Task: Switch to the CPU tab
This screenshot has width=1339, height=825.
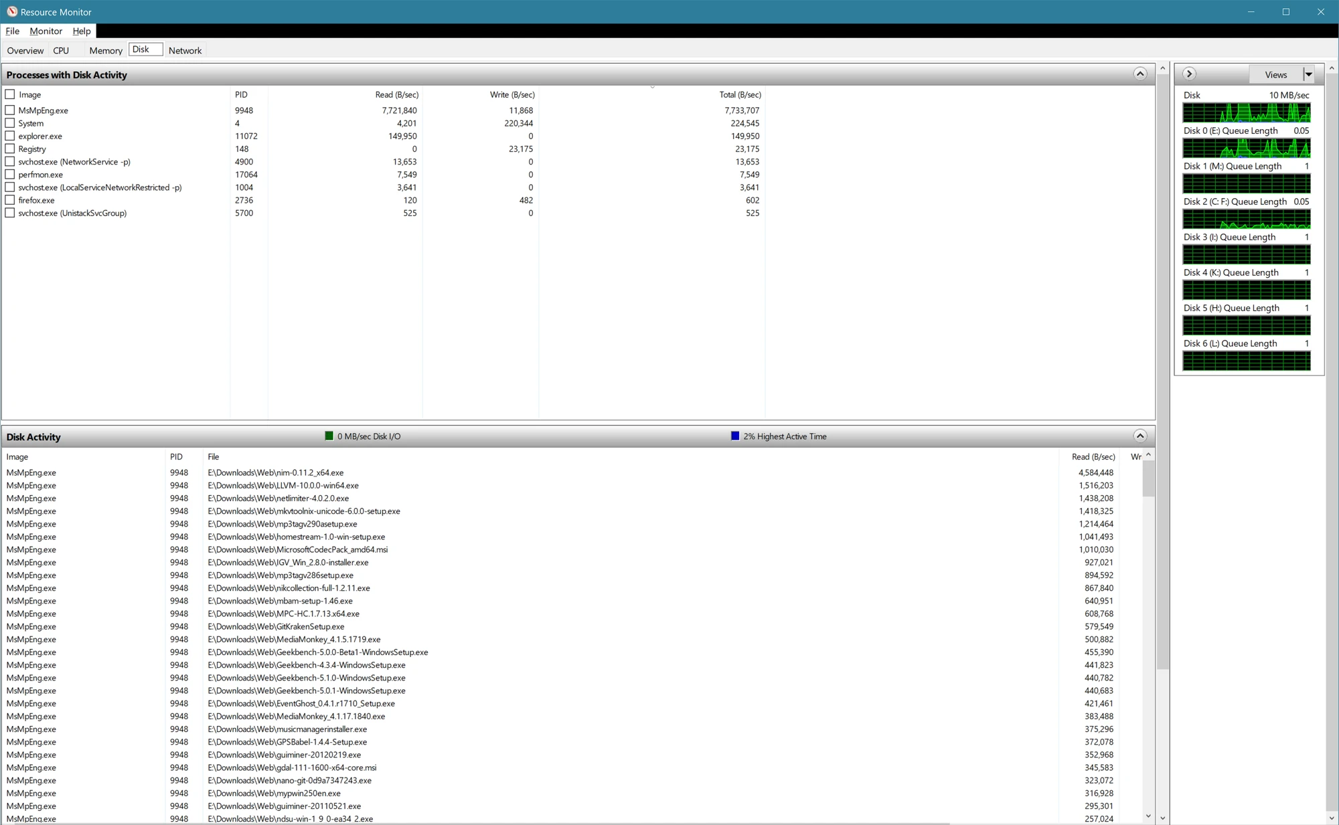Action: tap(60, 50)
